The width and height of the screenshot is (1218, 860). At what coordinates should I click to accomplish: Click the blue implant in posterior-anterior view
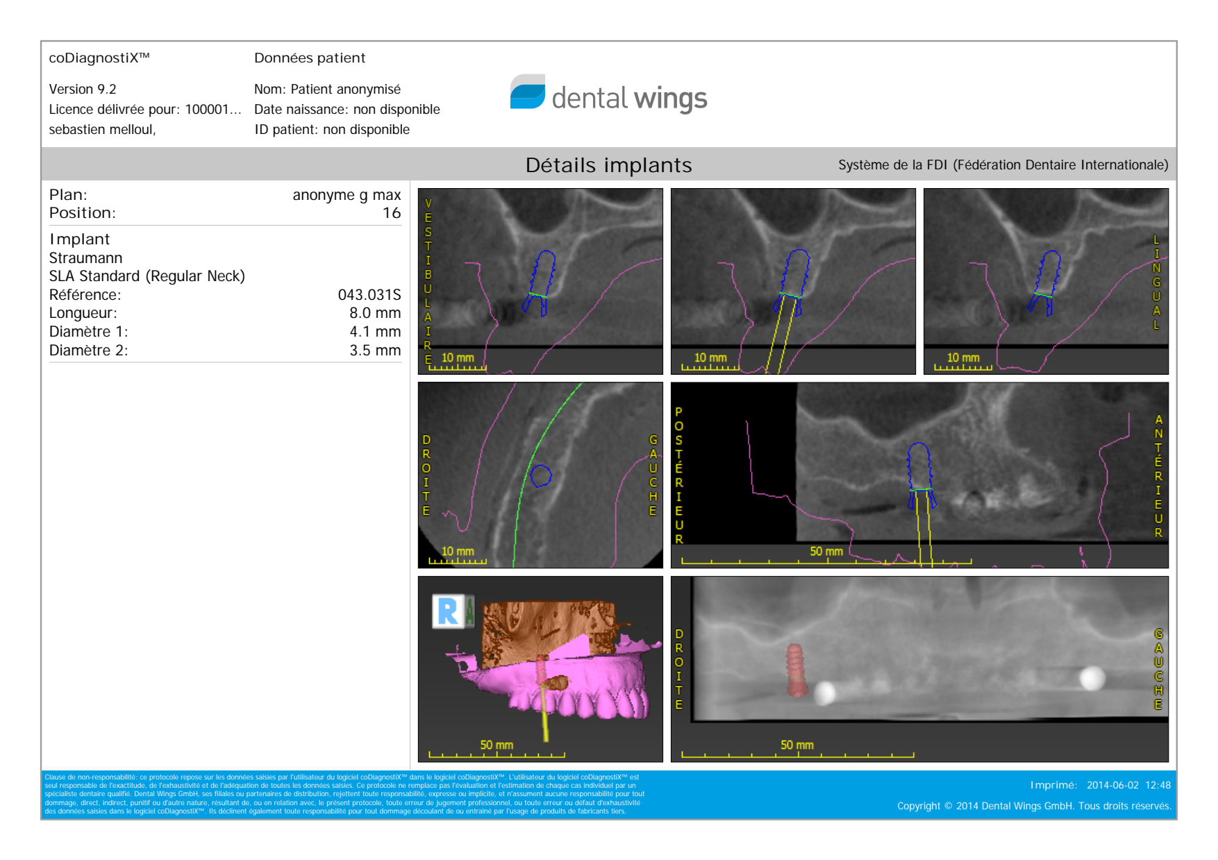click(x=919, y=472)
